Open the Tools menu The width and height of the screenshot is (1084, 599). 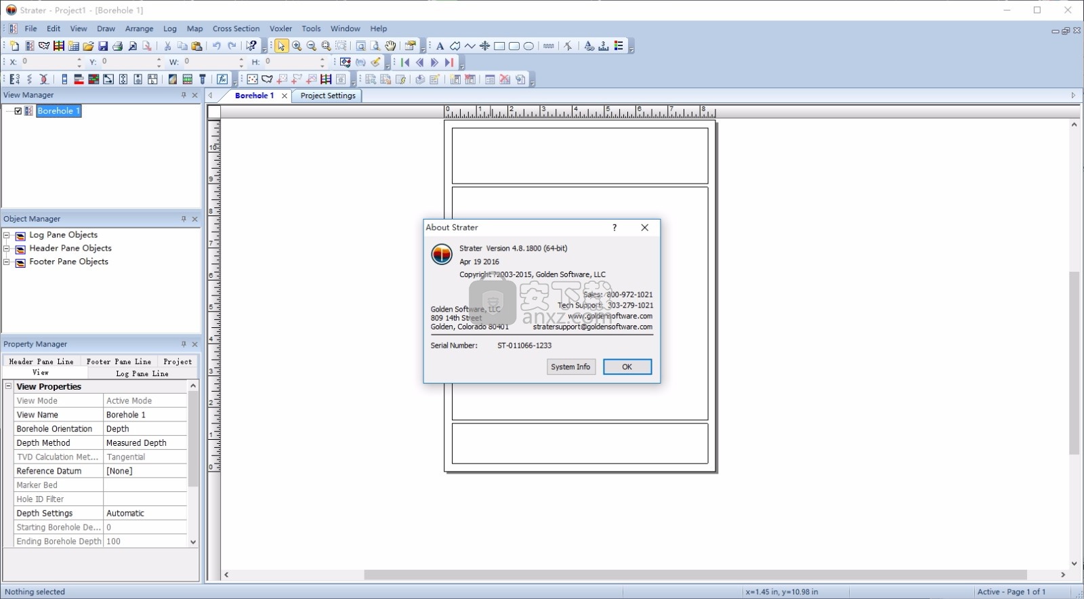pos(311,28)
